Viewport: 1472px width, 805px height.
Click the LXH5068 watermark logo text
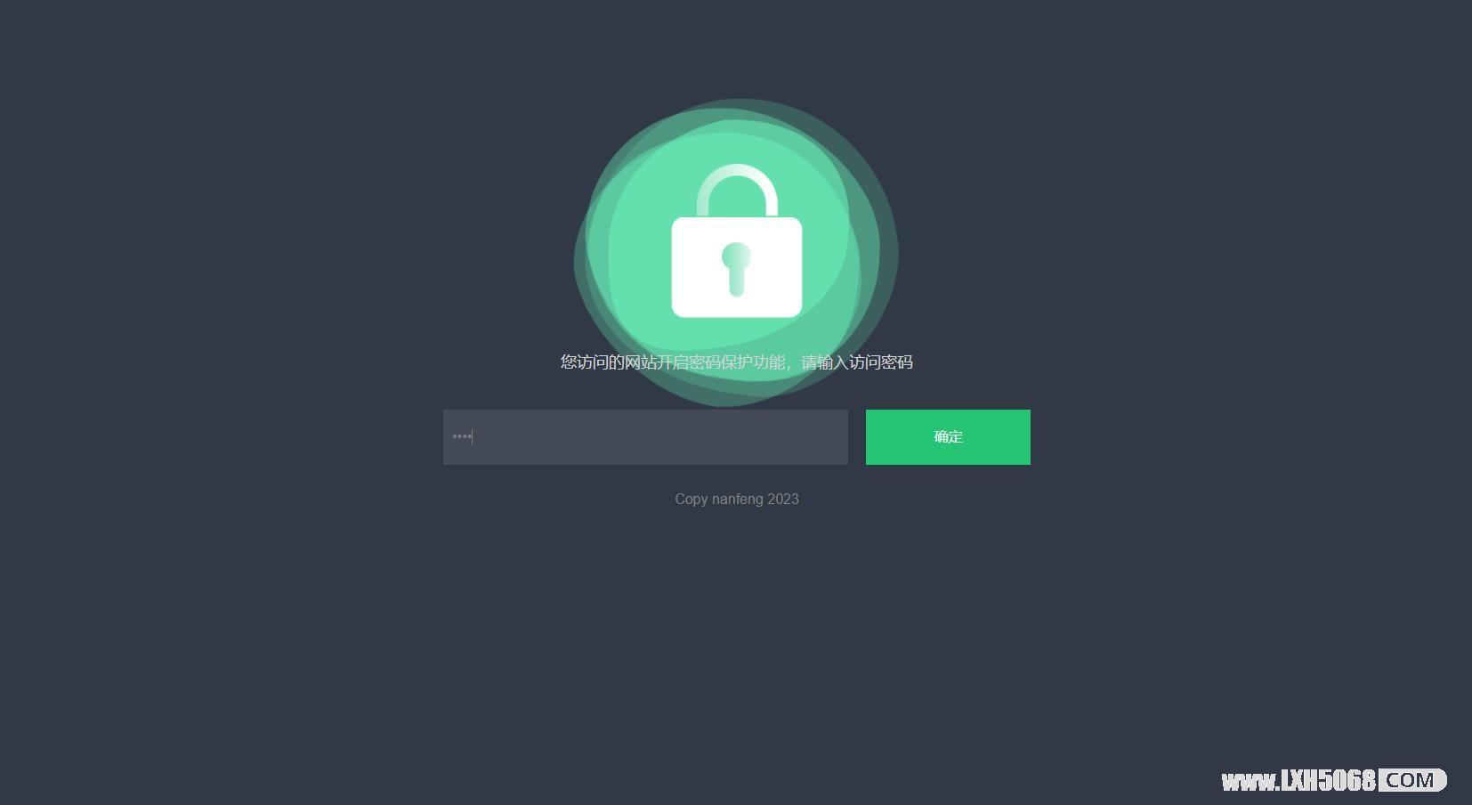tap(1329, 781)
